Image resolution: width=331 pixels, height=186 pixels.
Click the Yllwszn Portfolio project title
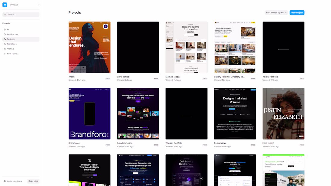174,143
